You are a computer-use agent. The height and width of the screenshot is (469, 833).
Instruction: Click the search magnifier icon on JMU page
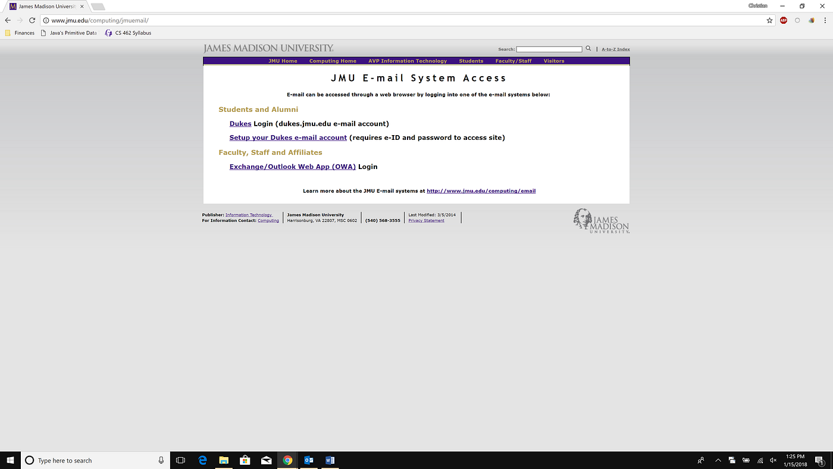click(x=588, y=49)
